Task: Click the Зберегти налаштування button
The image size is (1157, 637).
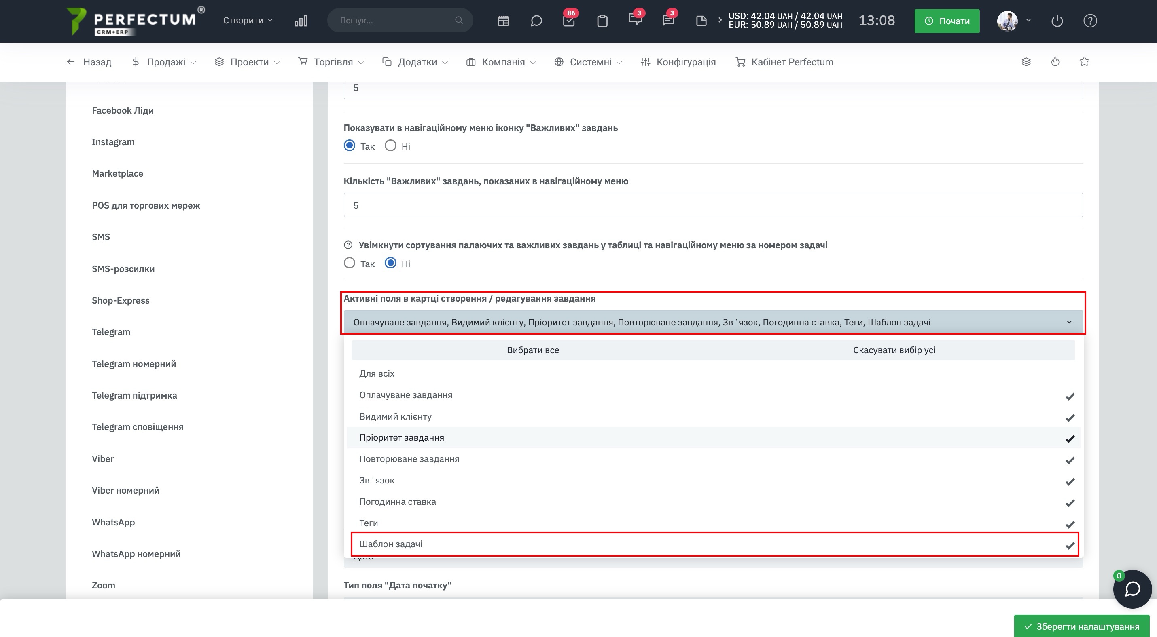Action: pyautogui.click(x=1081, y=626)
